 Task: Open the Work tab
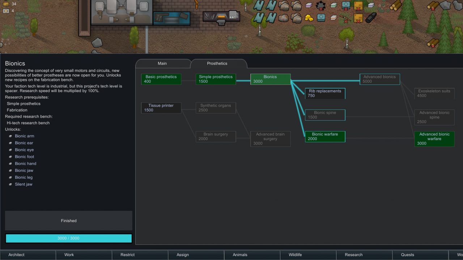coord(69,255)
